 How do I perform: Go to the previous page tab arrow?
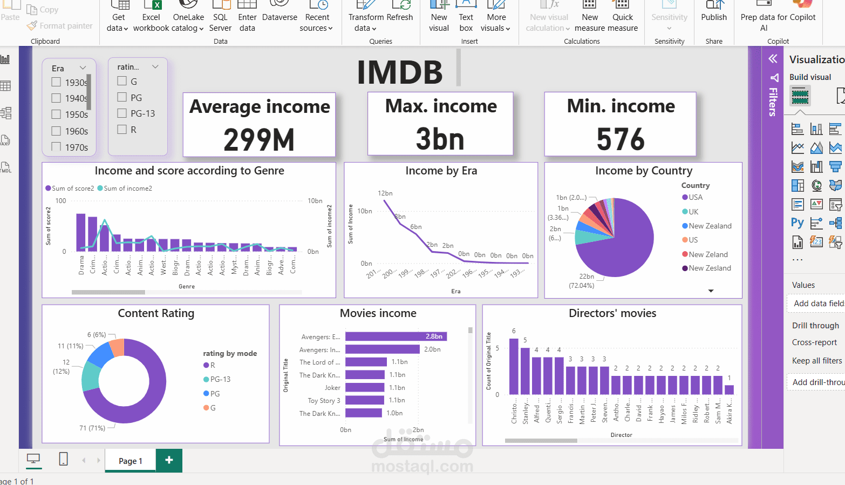(84, 460)
